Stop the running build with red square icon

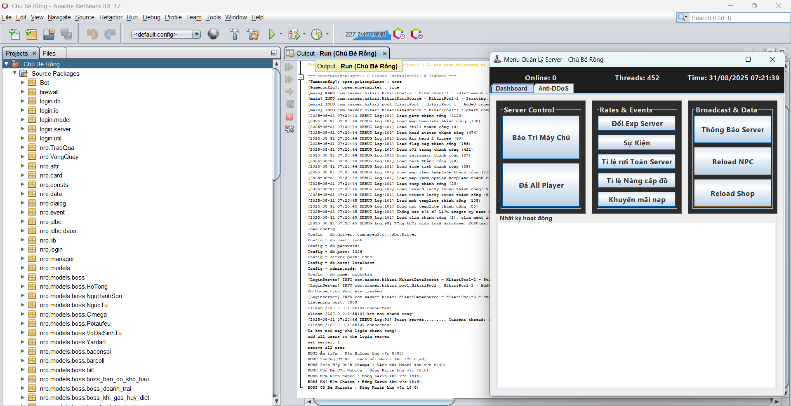click(290, 117)
